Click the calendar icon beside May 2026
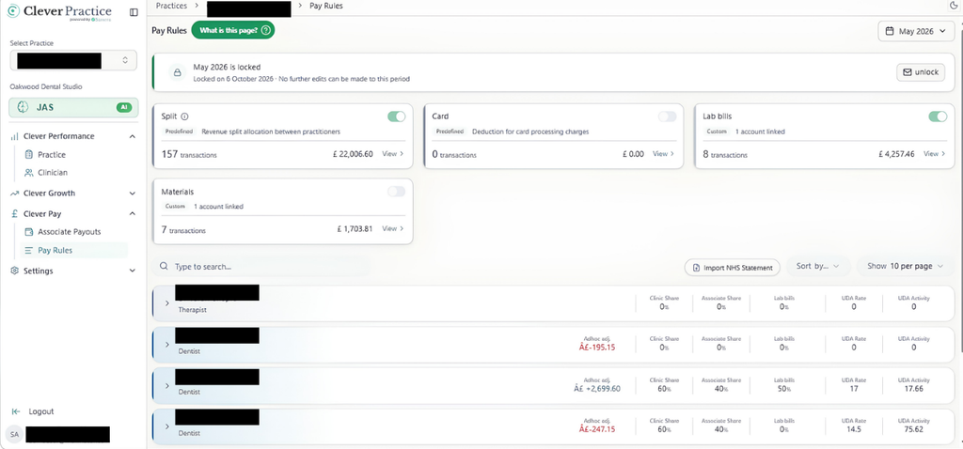963x449 pixels. tap(890, 31)
